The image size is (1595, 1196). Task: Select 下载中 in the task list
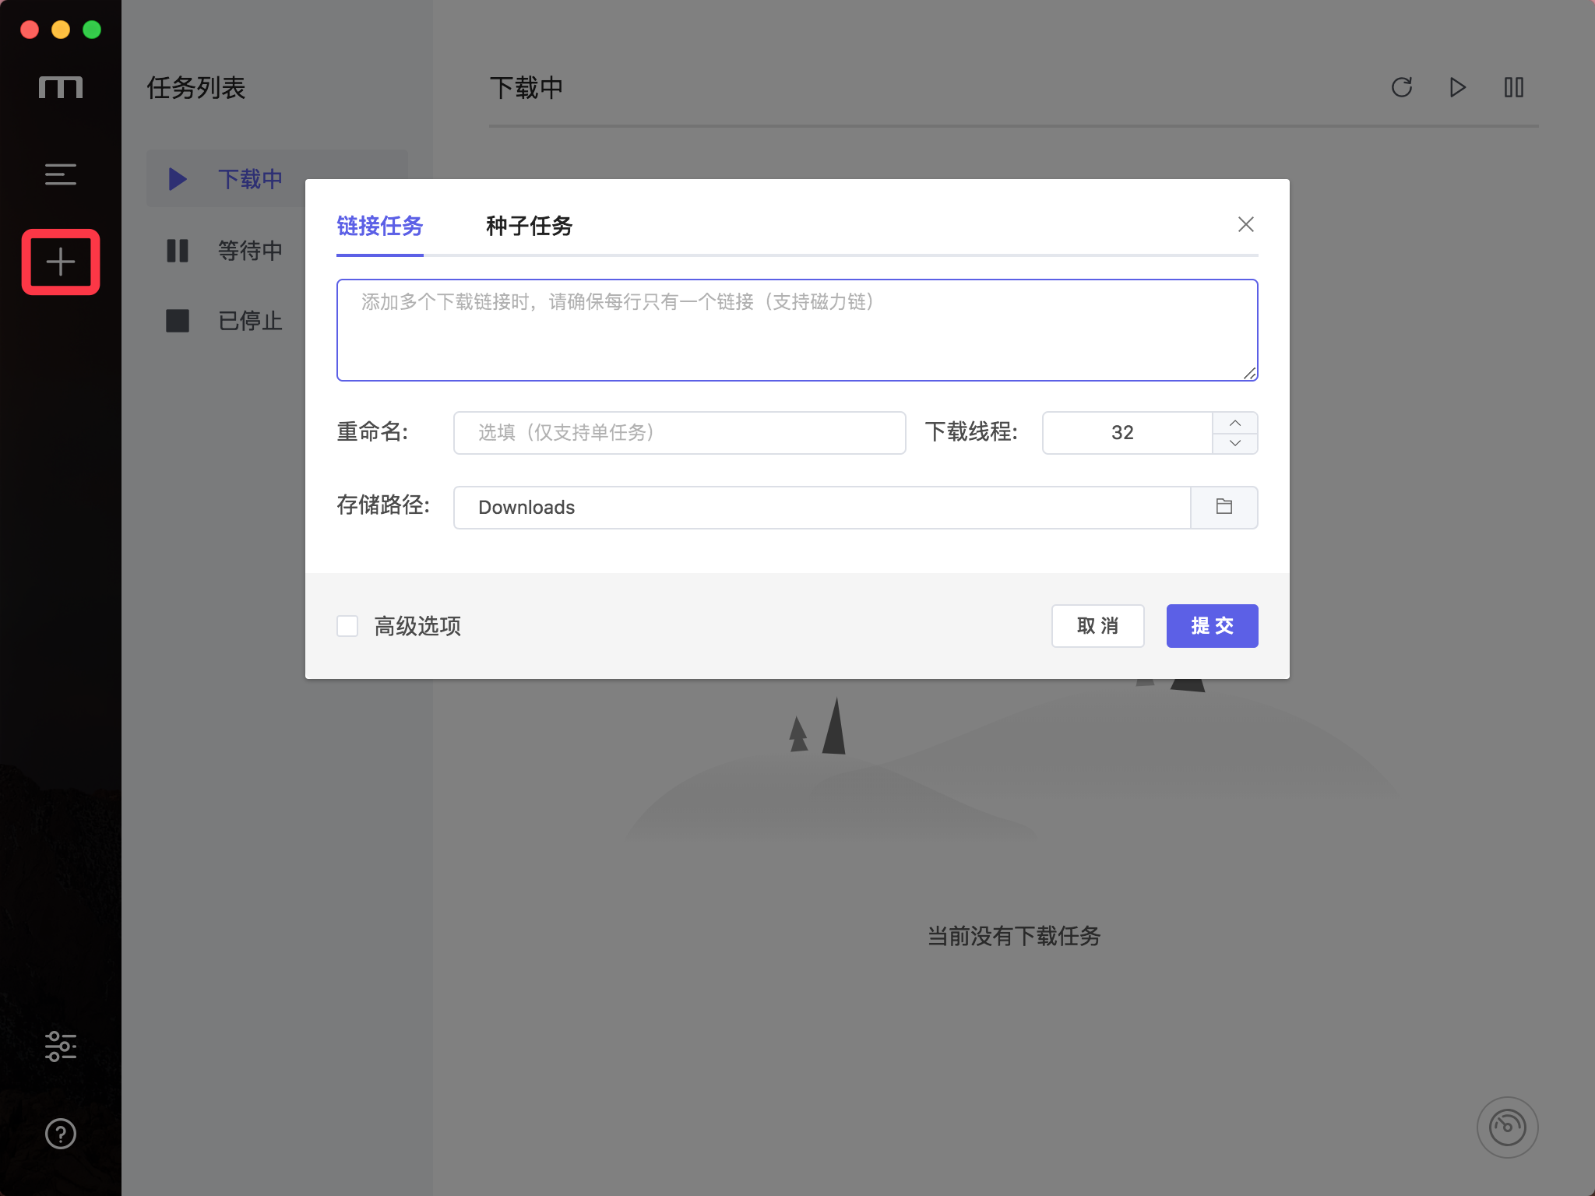277,179
